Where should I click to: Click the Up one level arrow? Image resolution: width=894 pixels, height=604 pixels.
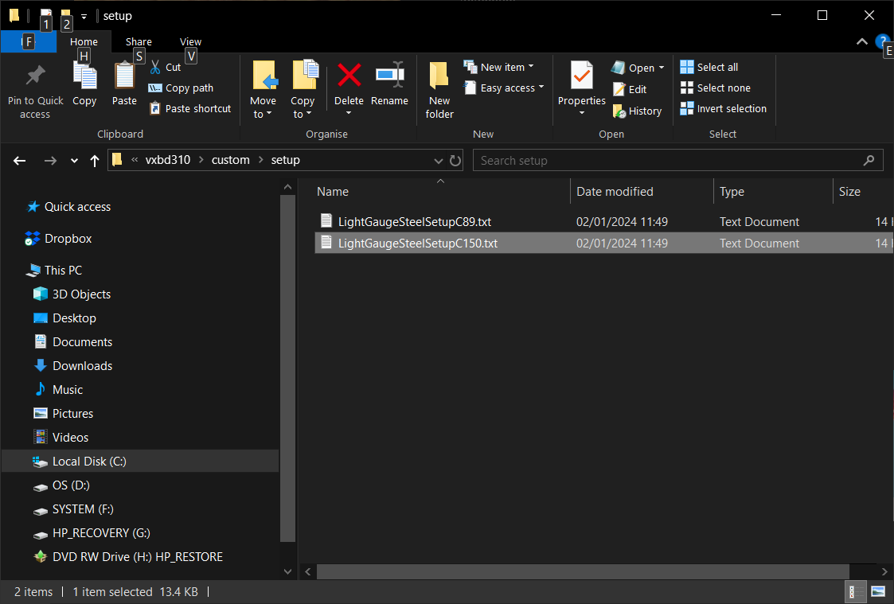tap(95, 161)
